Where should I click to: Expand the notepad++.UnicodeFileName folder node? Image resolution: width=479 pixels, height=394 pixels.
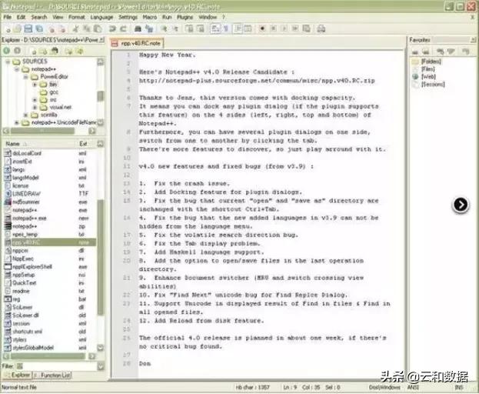17,122
